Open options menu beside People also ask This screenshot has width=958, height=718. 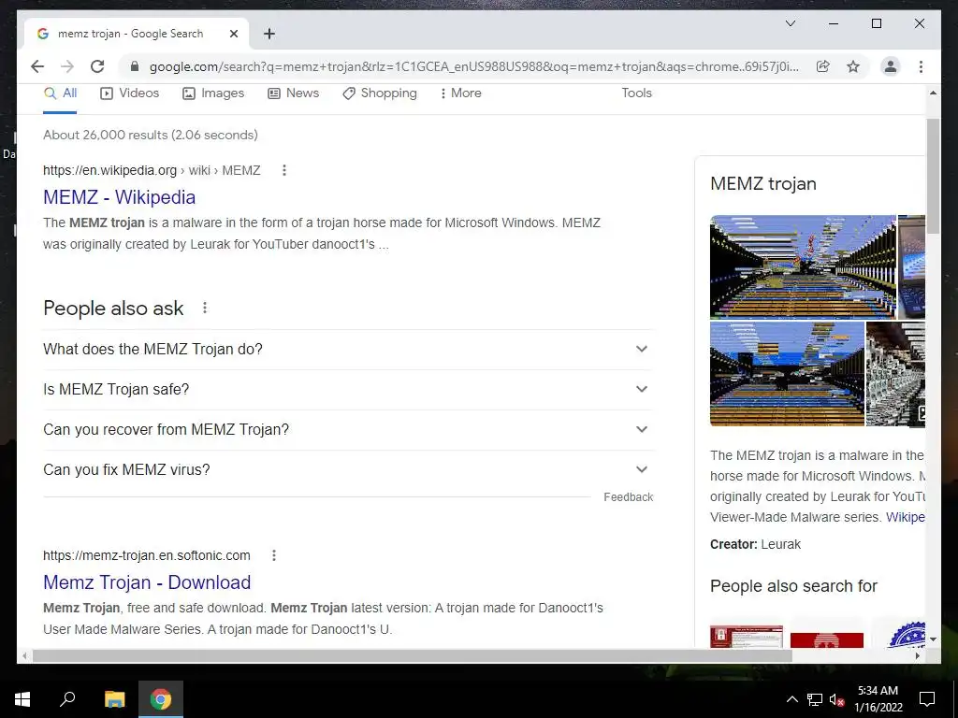[205, 308]
